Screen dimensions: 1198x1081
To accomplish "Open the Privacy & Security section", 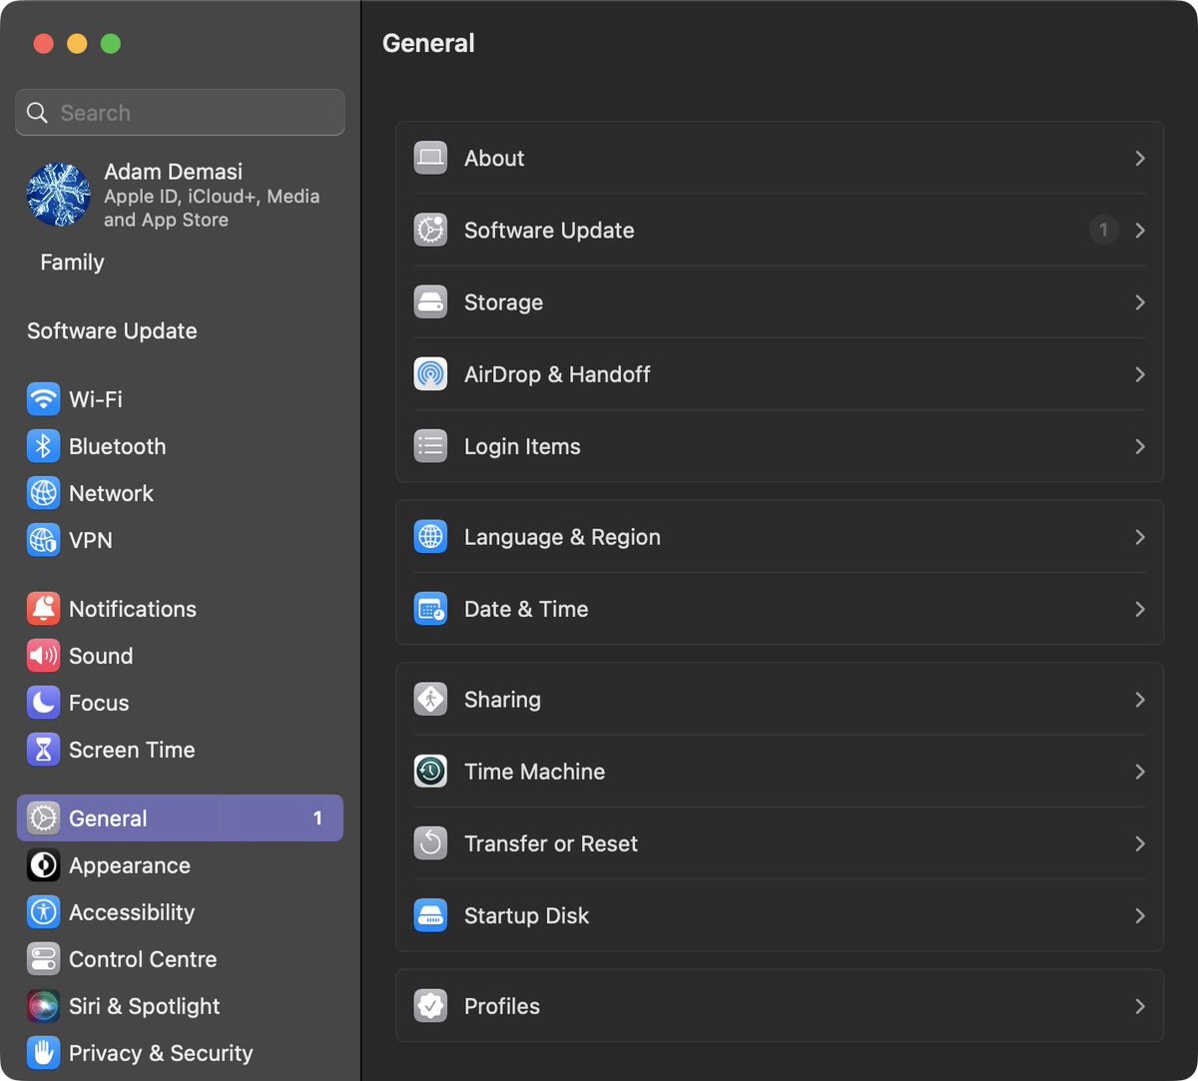I will point(160,1053).
